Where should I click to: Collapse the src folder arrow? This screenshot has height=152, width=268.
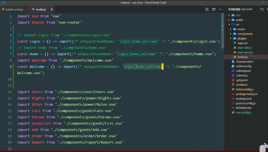pyautogui.click(x=229, y=25)
